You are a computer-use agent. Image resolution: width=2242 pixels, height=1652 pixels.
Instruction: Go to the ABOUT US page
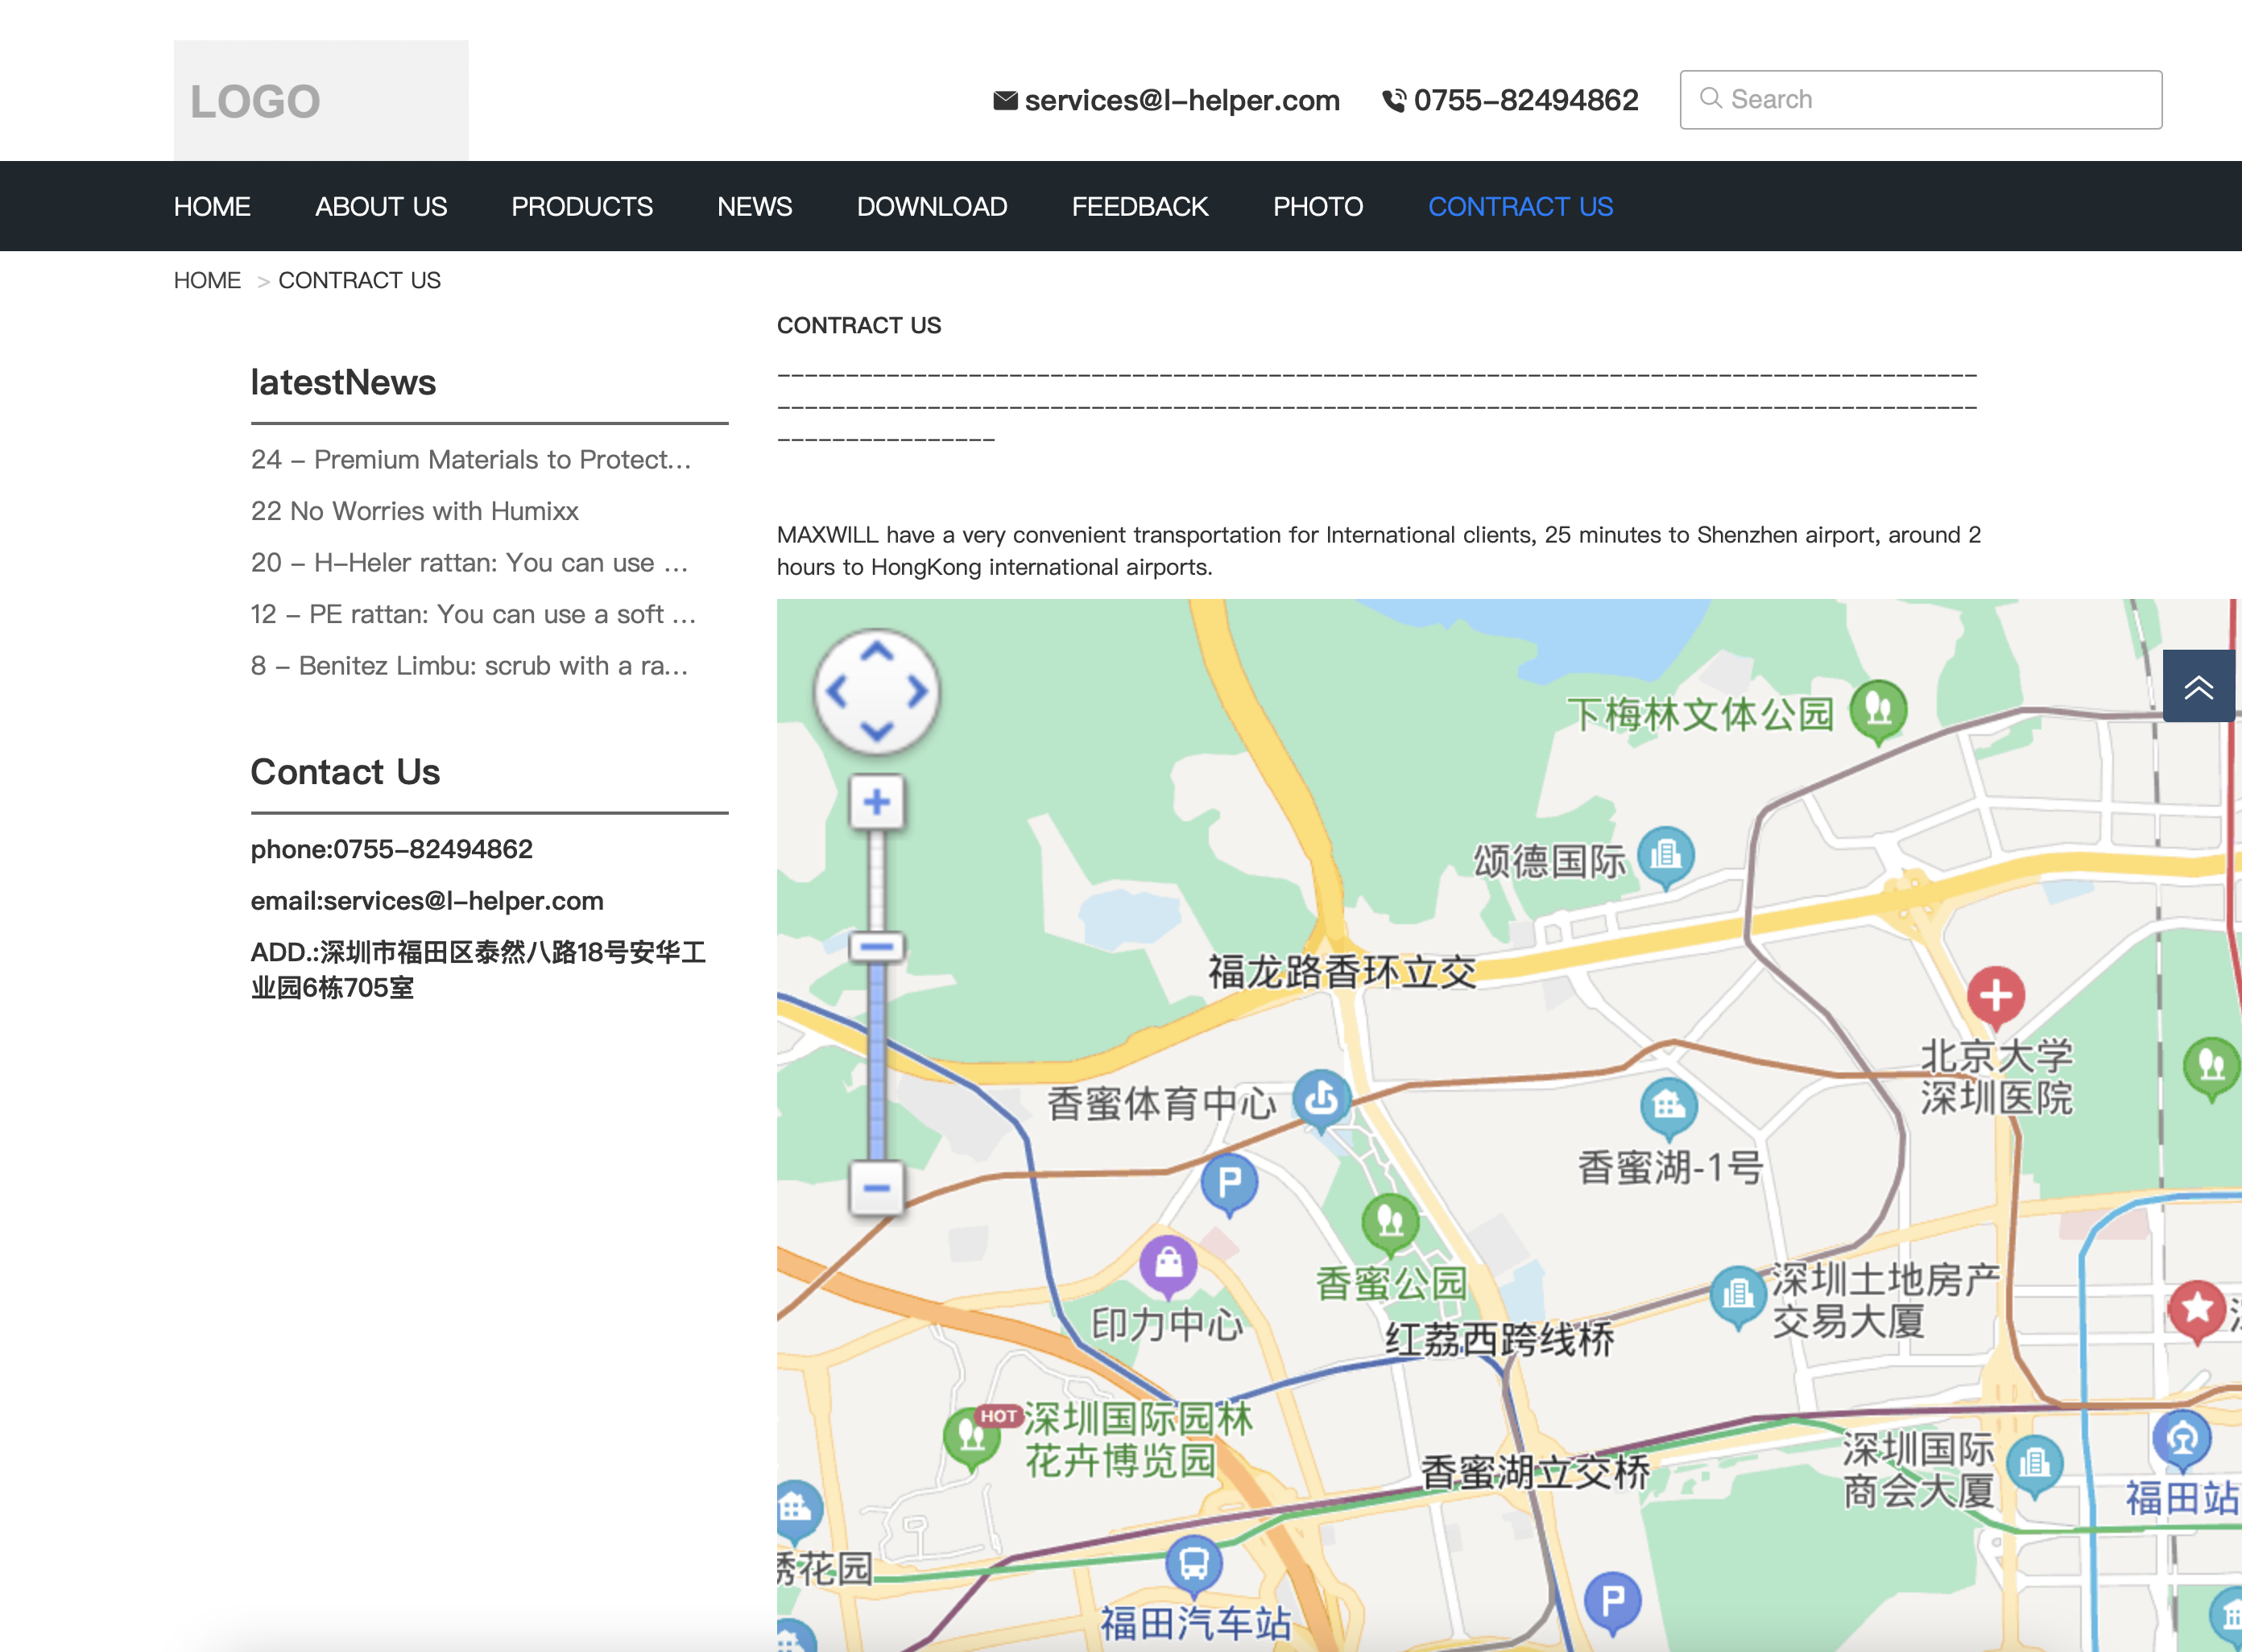[x=380, y=206]
